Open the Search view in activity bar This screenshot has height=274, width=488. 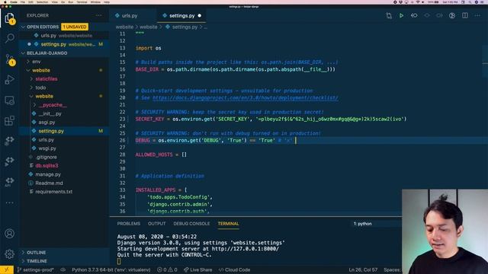9,38
